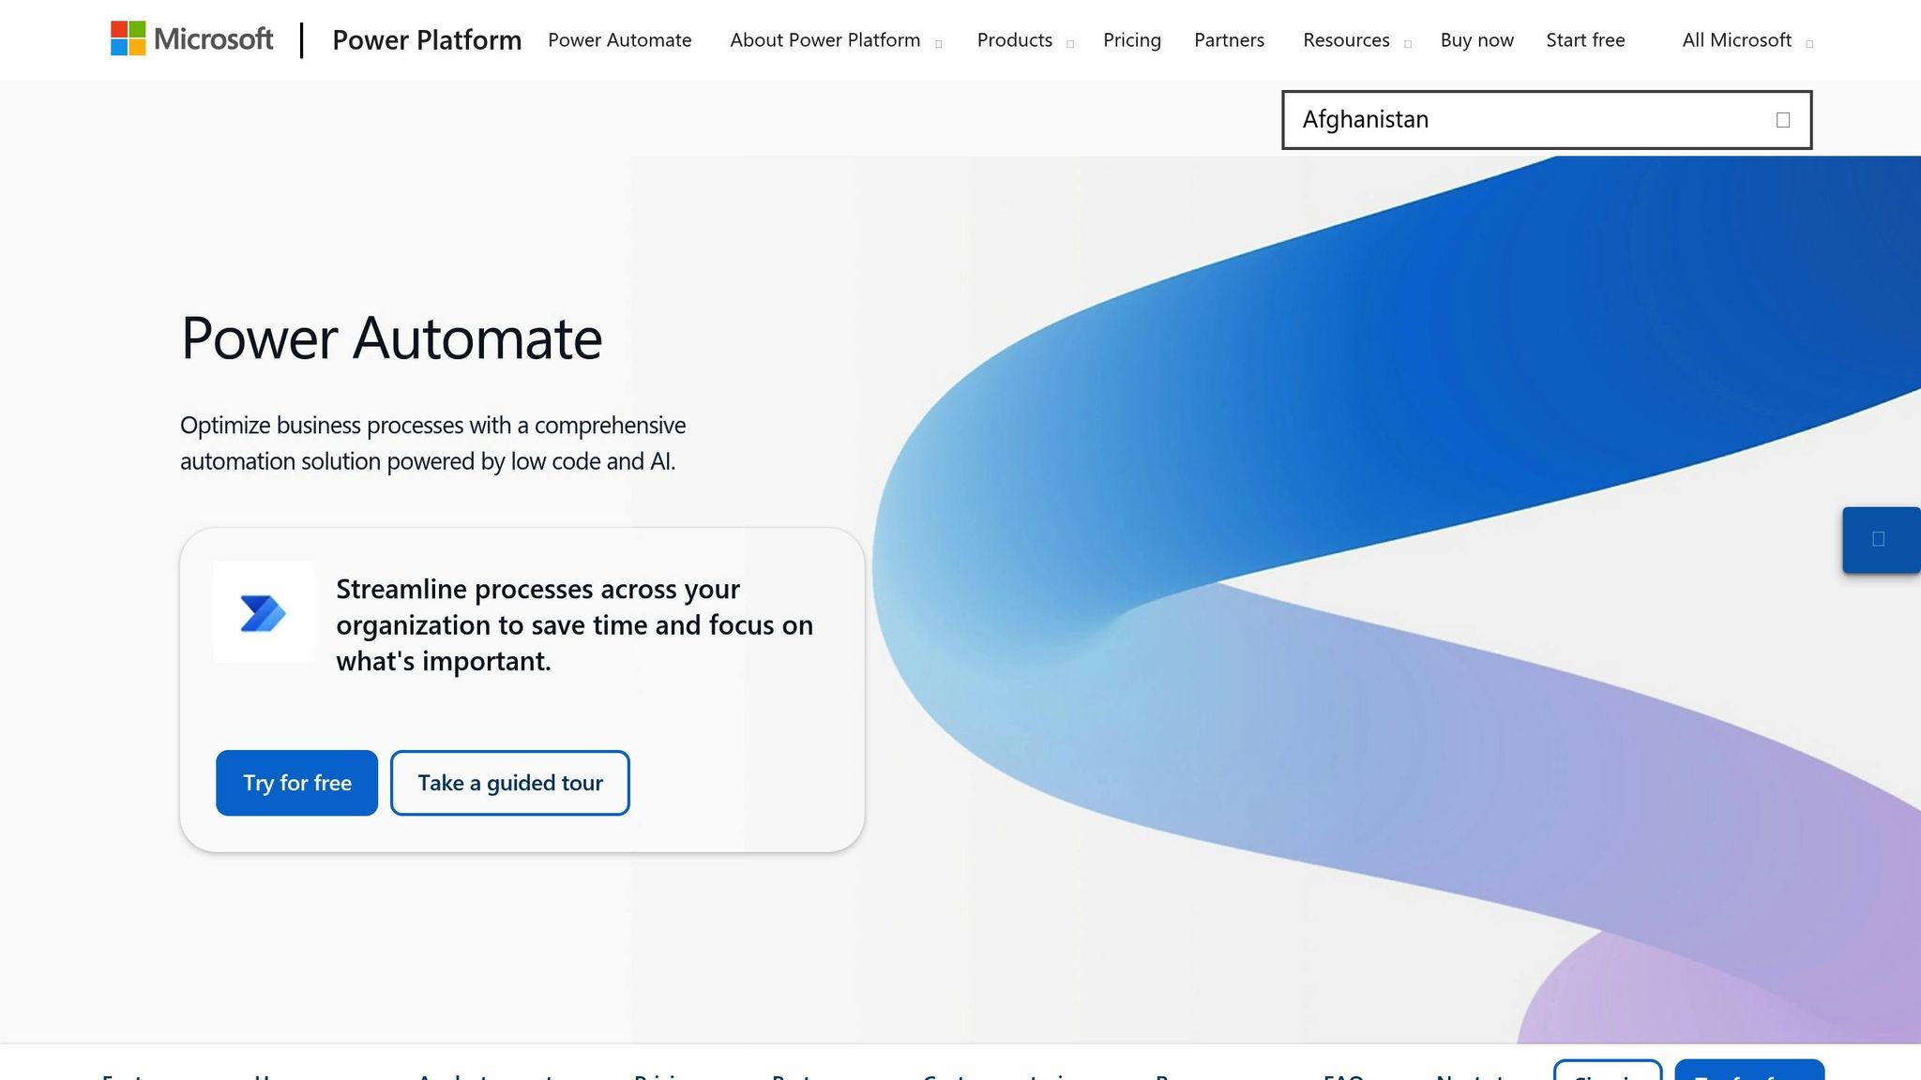Click the Power Automate product icon in the card
1921x1080 pixels.
click(x=264, y=612)
